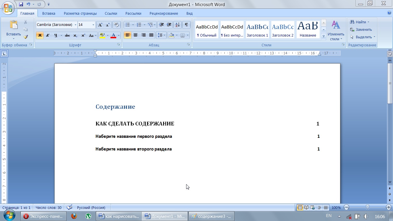Click the Clear Formatting icon

(116, 25)
